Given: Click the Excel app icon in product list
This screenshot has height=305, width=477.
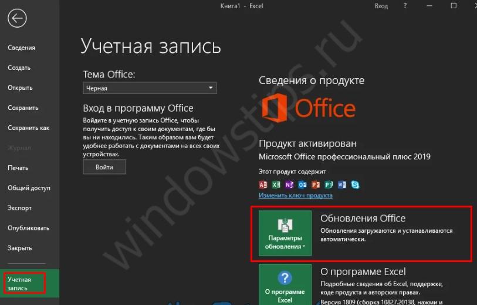Looking at the screenshot, I should 276,185.
